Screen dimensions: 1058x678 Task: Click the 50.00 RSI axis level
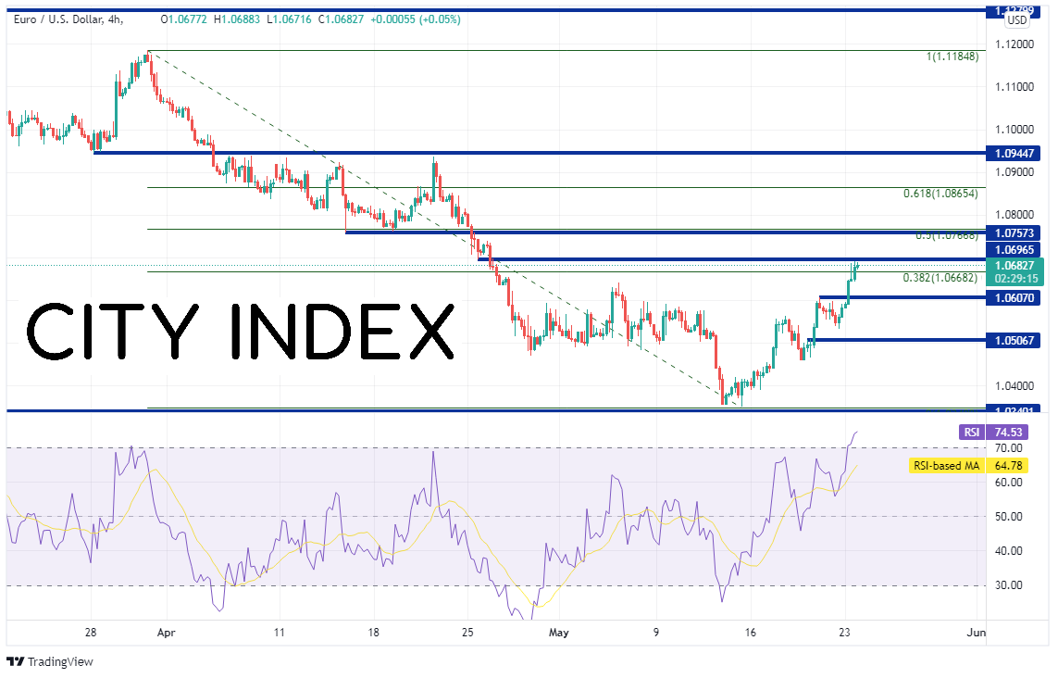click(1009, 517)
